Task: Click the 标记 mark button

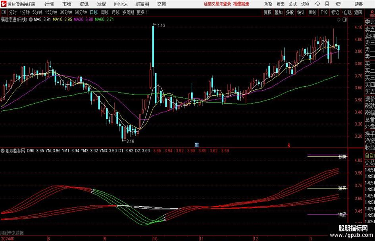Action: coord(335,12)
